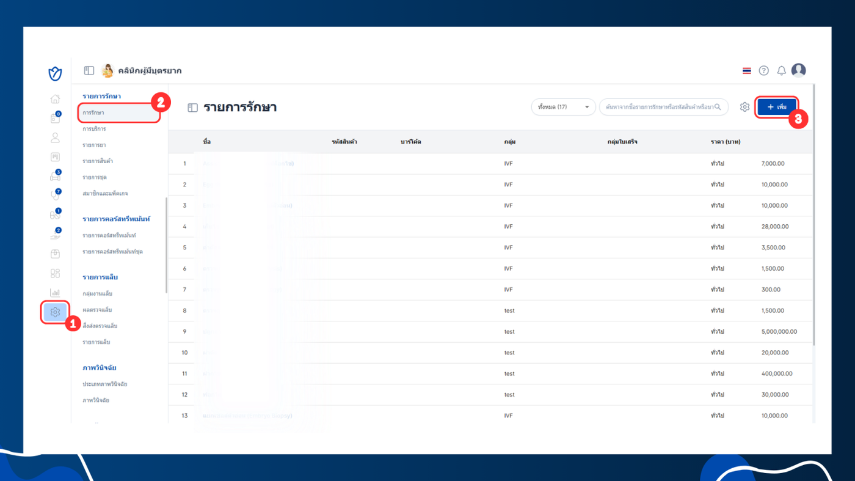Open รายการคอร์สทรีทเมนท์ menu link

click(x=109, y=235)
